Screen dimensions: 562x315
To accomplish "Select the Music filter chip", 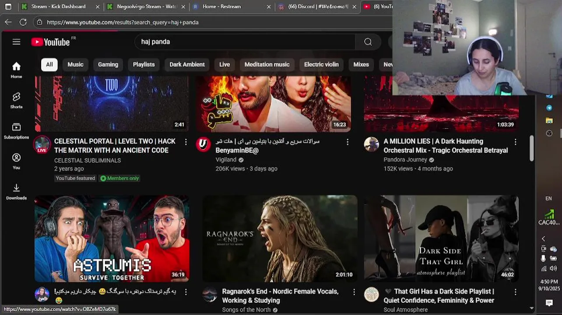I will coord(75,64).
